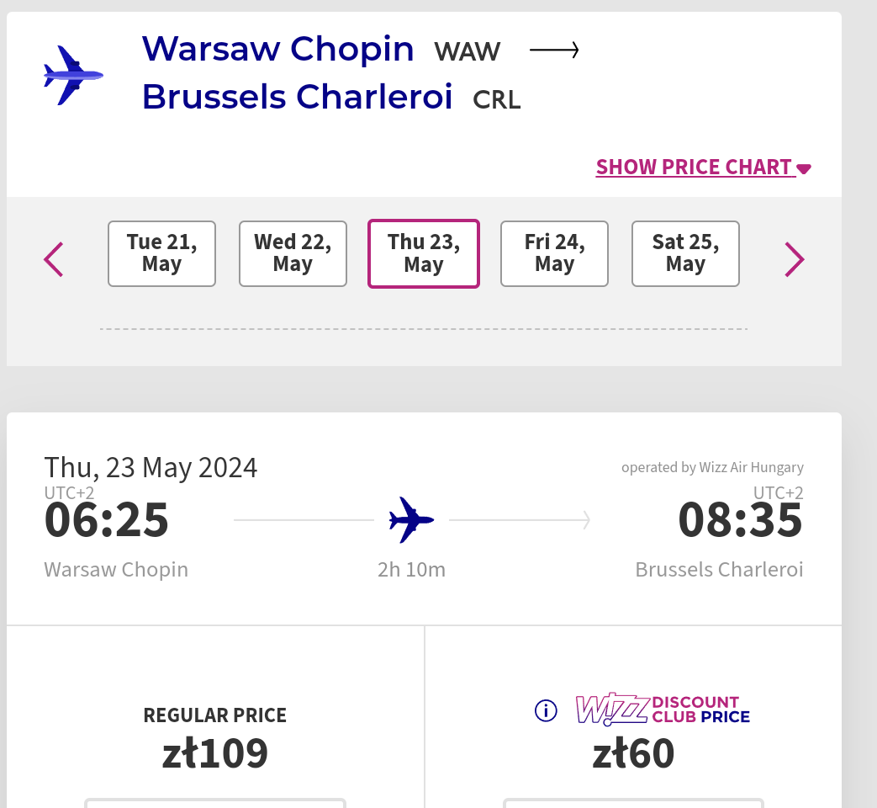The width and height of the screenshot is (877, 808).
Task: Click the button under discount club price
Action: 633,803
